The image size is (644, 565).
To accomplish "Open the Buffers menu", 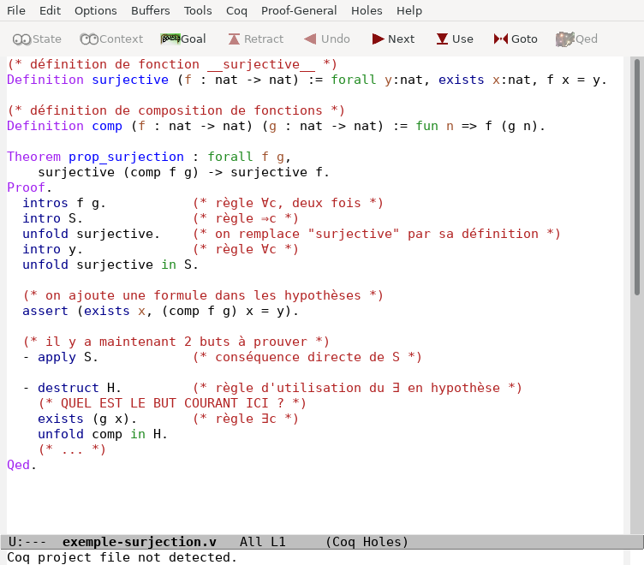I will tap(150, 11).
